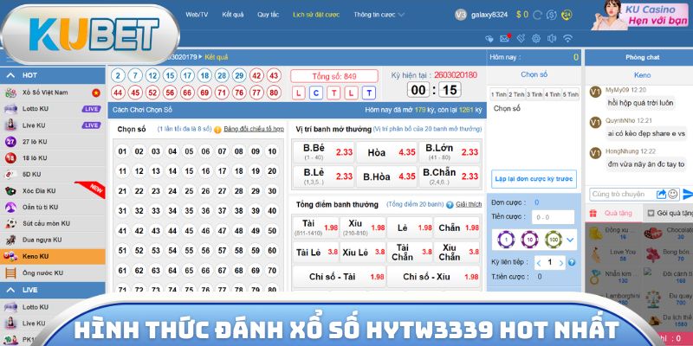Expand more chip values arrow
Screen dimensions: 693x346
click(x=570, y=240)
